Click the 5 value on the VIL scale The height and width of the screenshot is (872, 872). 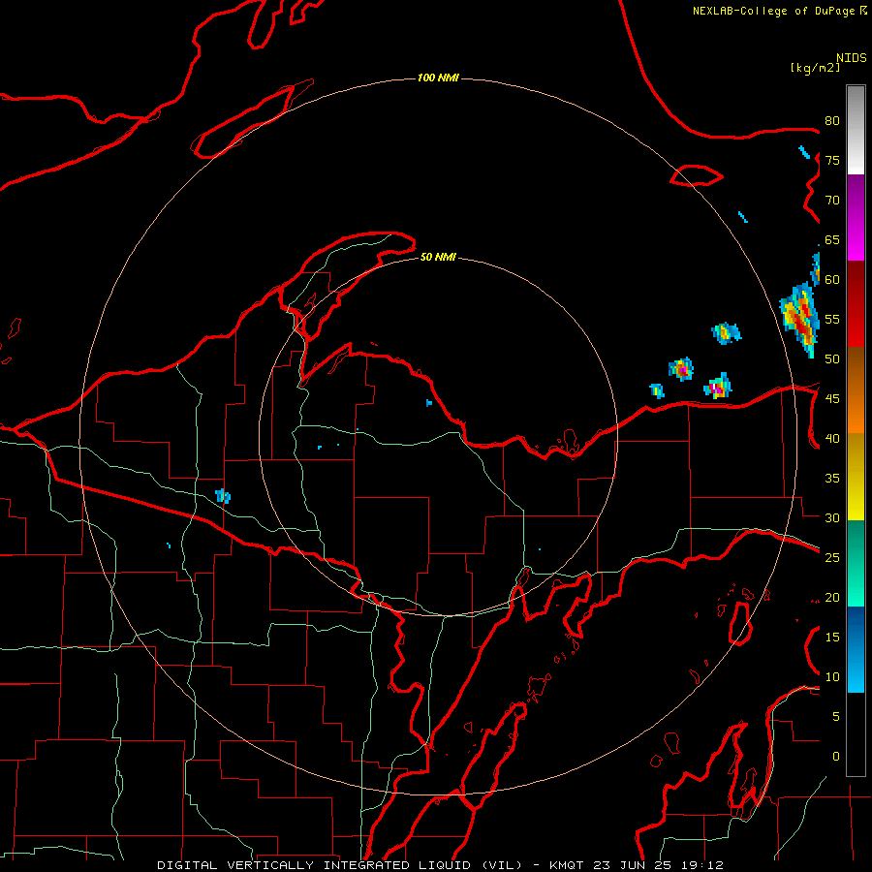coord(836,716)
